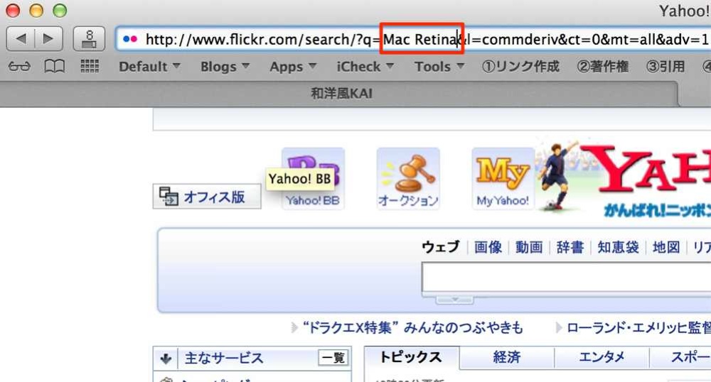Open the Blogs bookmarks folder dropdown
Viewport: 711px width, 382px height.
225,67
